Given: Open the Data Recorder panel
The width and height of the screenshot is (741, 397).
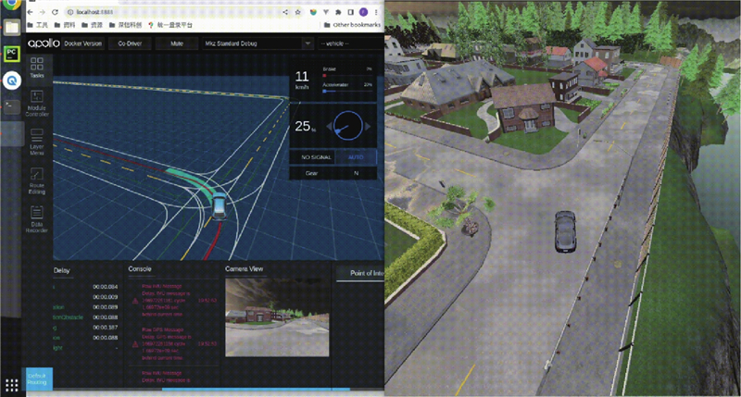Looking at the screenshot, I should [37, 218].
